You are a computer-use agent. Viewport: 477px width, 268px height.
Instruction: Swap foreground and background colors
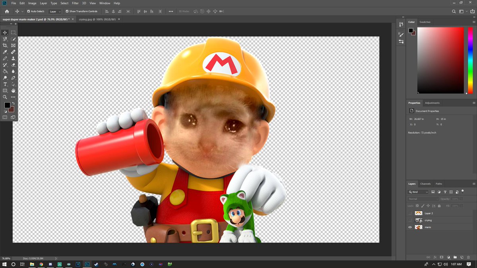point(13,104)
